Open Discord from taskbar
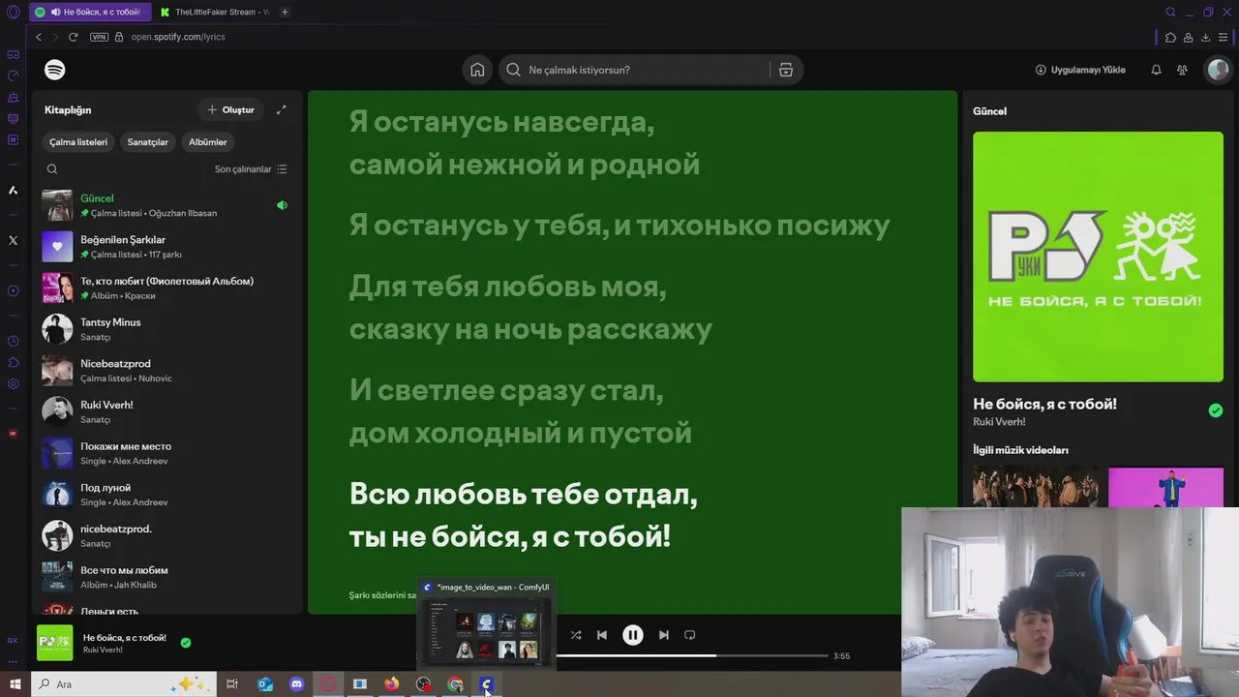Viewport: 1239px width, 697px height. click(296, 684)
